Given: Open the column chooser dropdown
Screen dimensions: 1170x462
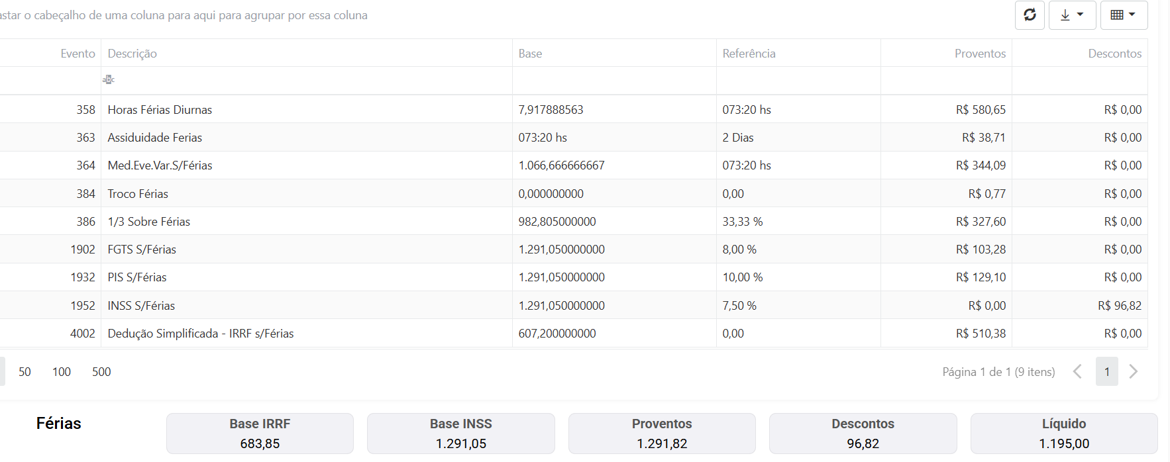Looking at the screenshot, I should [x=1123, y=15].
